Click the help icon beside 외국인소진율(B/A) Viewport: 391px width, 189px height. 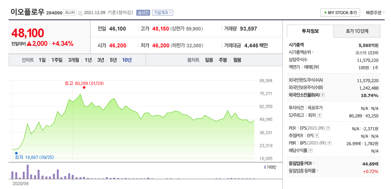[322, 95]
